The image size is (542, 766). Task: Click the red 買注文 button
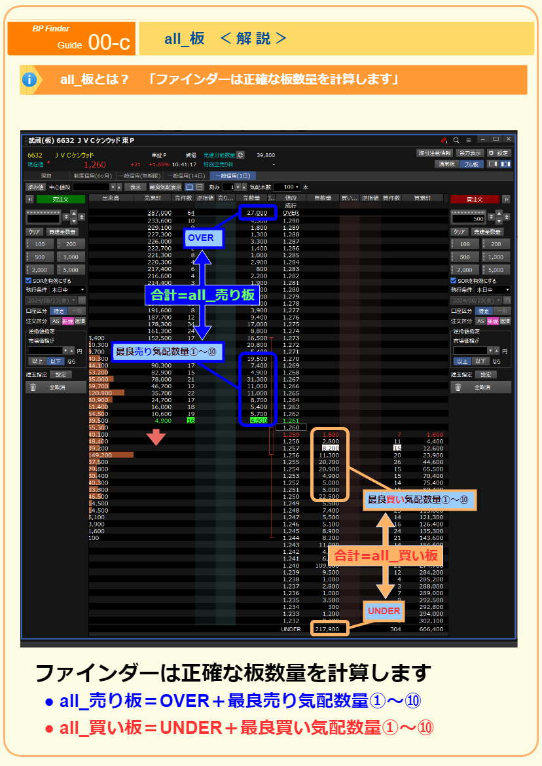[475, 198]
